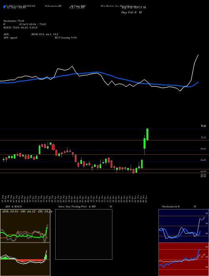Click the ADX signal: label
Image resolution: width=209 pixels, height=276 pixels.
click(x=10, y=38)
